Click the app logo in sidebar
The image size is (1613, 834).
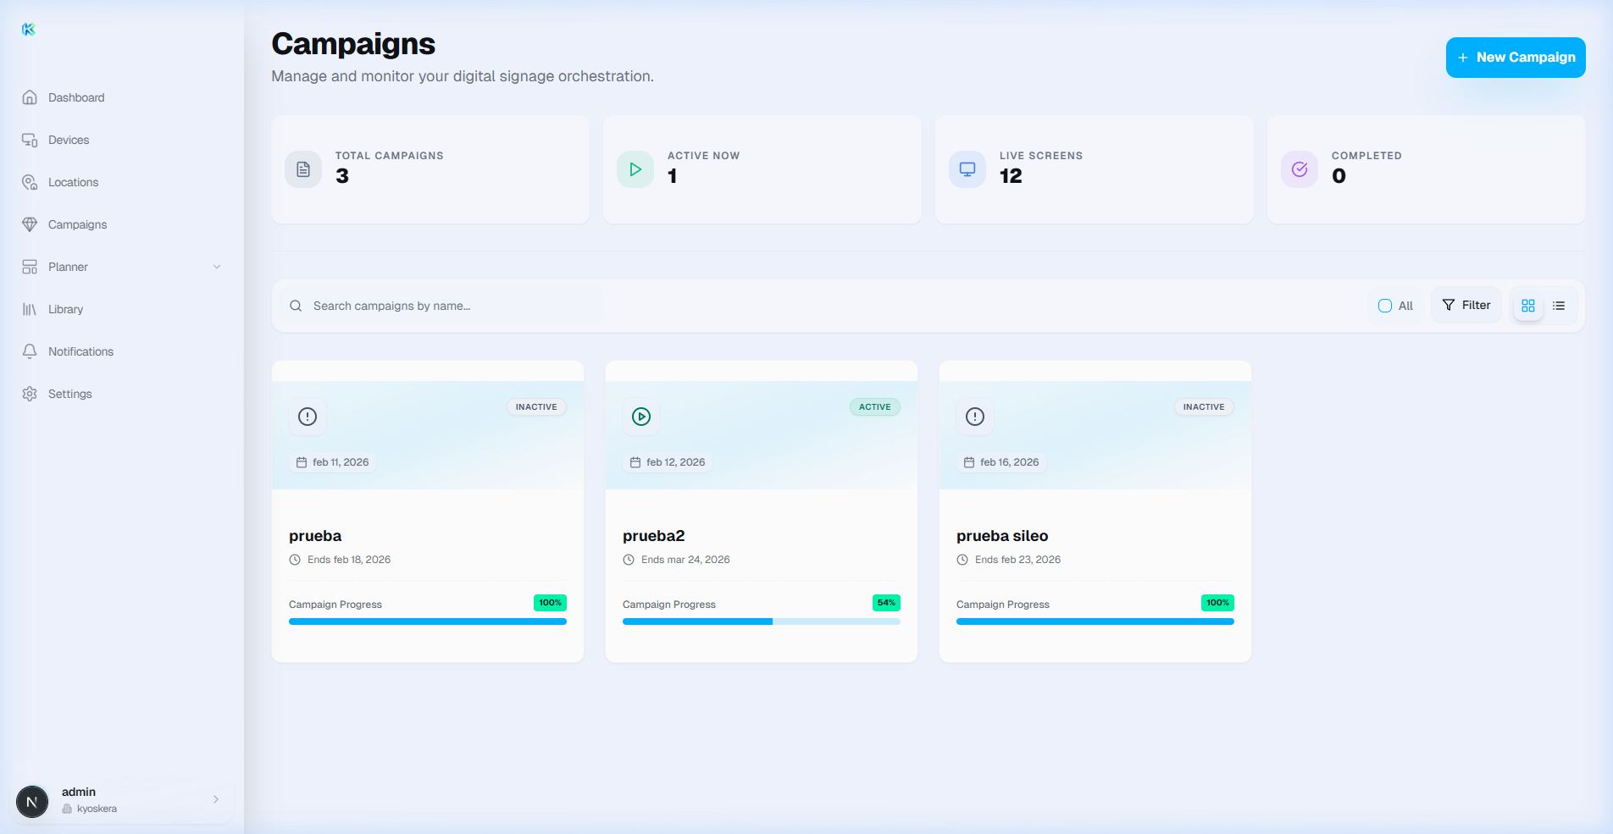click(29, 30)
